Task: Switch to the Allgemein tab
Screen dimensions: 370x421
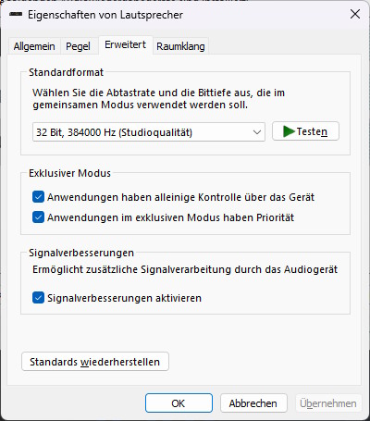Action: click(x=34, y=46)
